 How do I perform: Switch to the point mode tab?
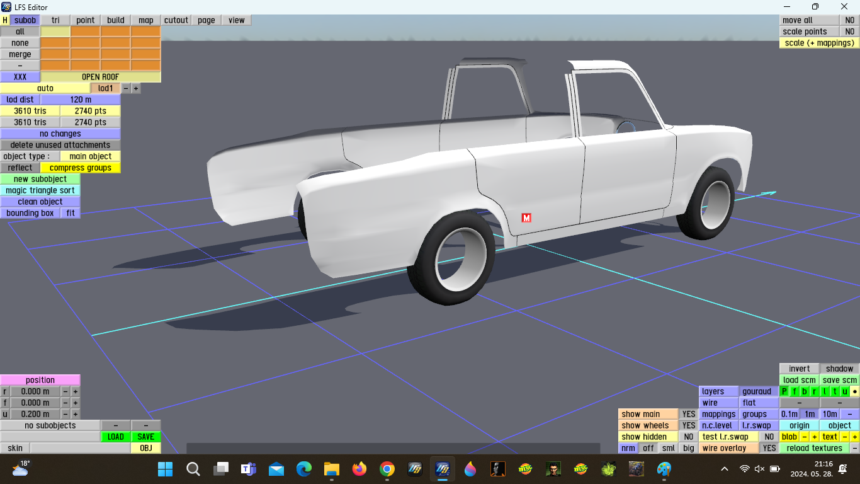(x=86, y=20)
